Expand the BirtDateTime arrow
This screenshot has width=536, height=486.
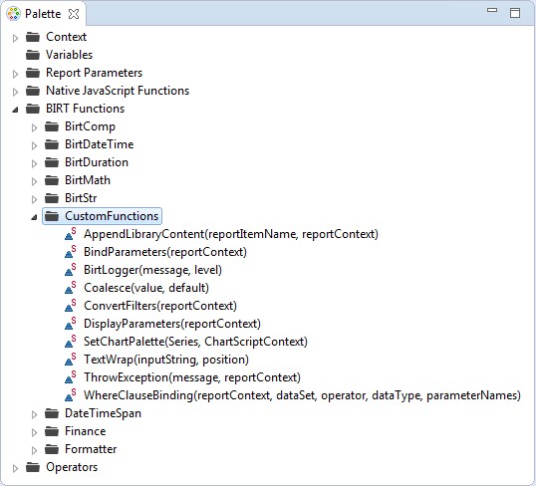(34, 145)
